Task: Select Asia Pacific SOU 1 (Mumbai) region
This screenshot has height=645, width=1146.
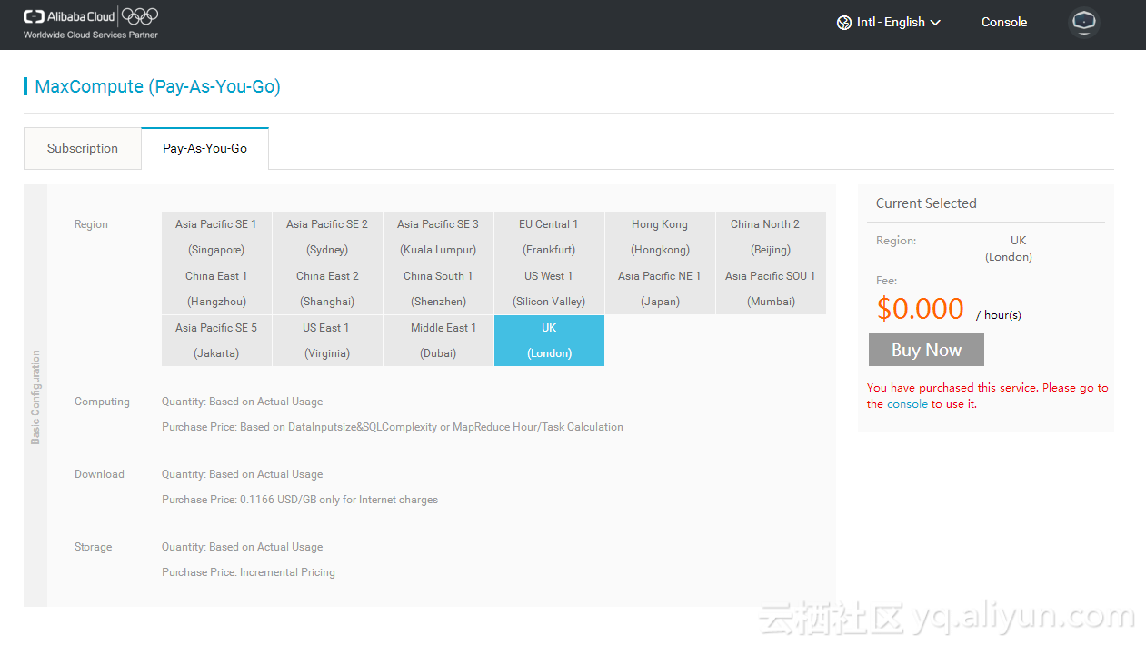Action: pos(771,289)
